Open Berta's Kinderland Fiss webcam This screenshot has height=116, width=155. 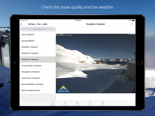[x=38, y=91]
